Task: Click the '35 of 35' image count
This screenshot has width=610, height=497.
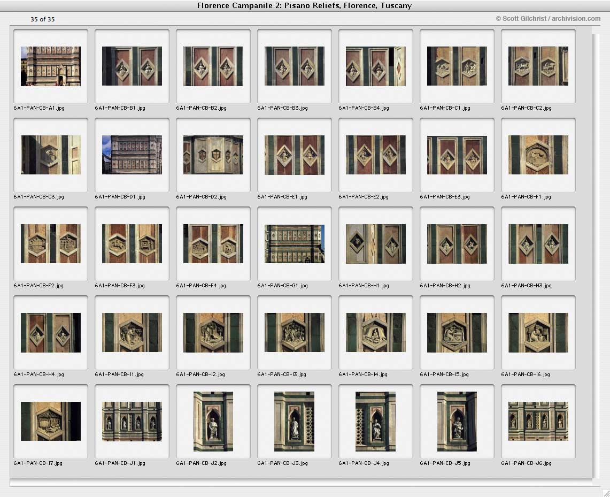Action: click(x=42, y=19)
